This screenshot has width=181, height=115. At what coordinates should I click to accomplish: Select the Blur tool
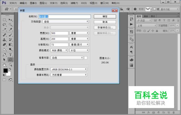coord(4,49)
